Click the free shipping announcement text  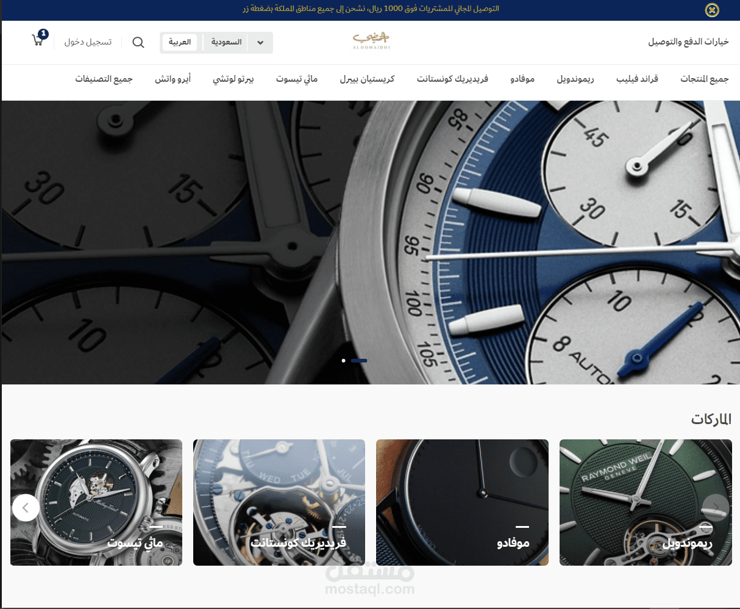[371, 9]
